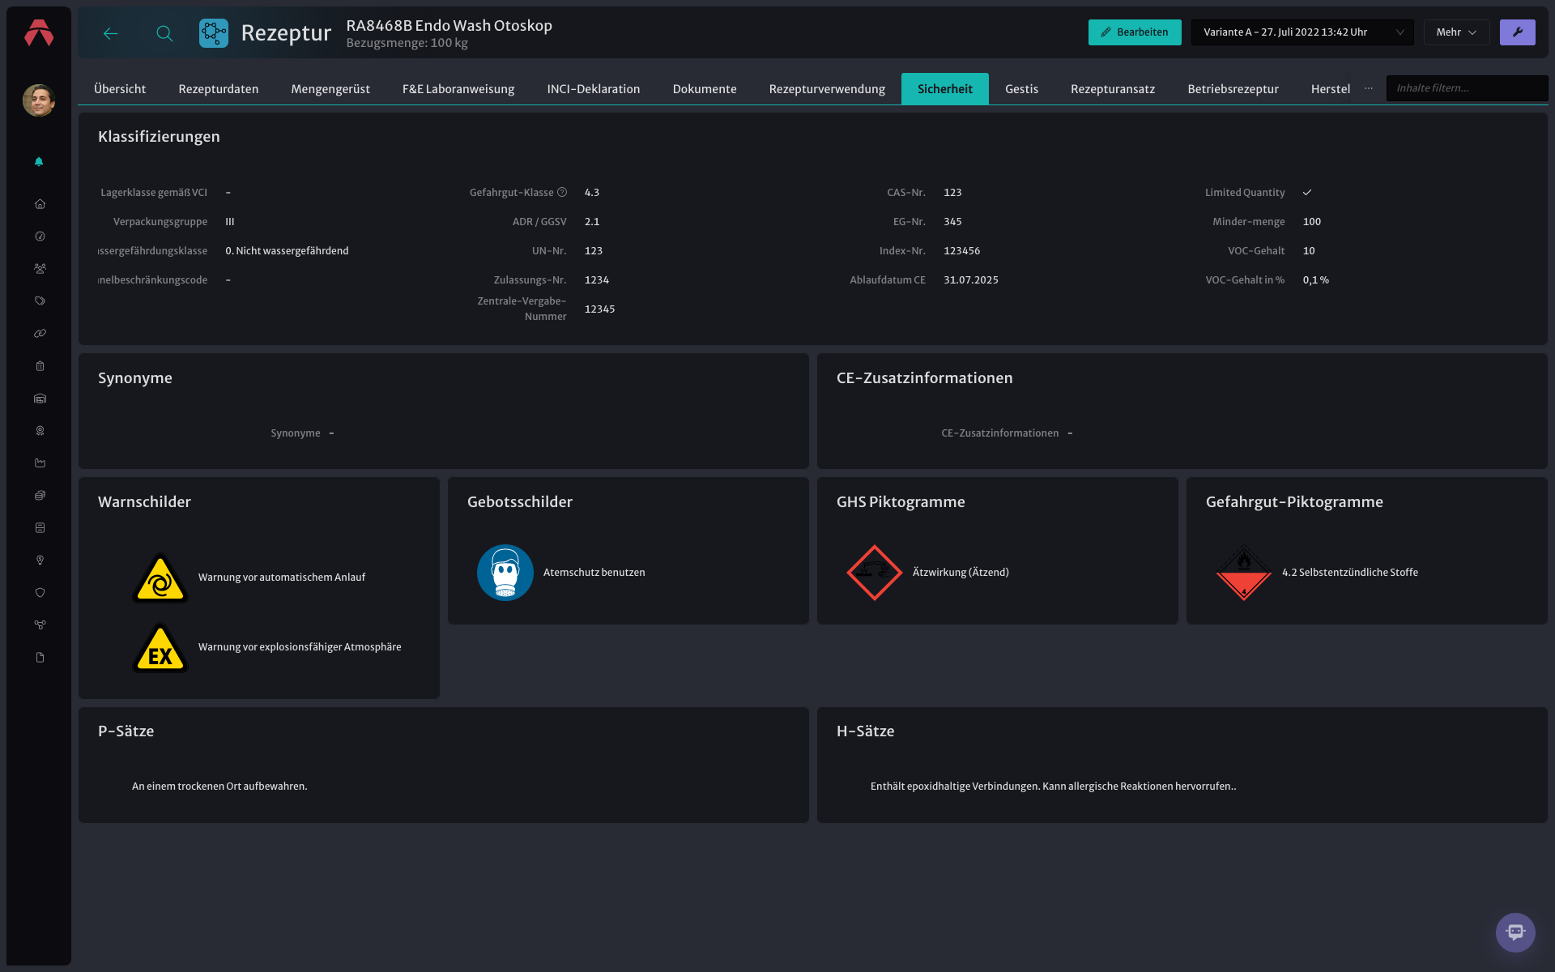Open the chat support bubble icon

(1515, 932)
